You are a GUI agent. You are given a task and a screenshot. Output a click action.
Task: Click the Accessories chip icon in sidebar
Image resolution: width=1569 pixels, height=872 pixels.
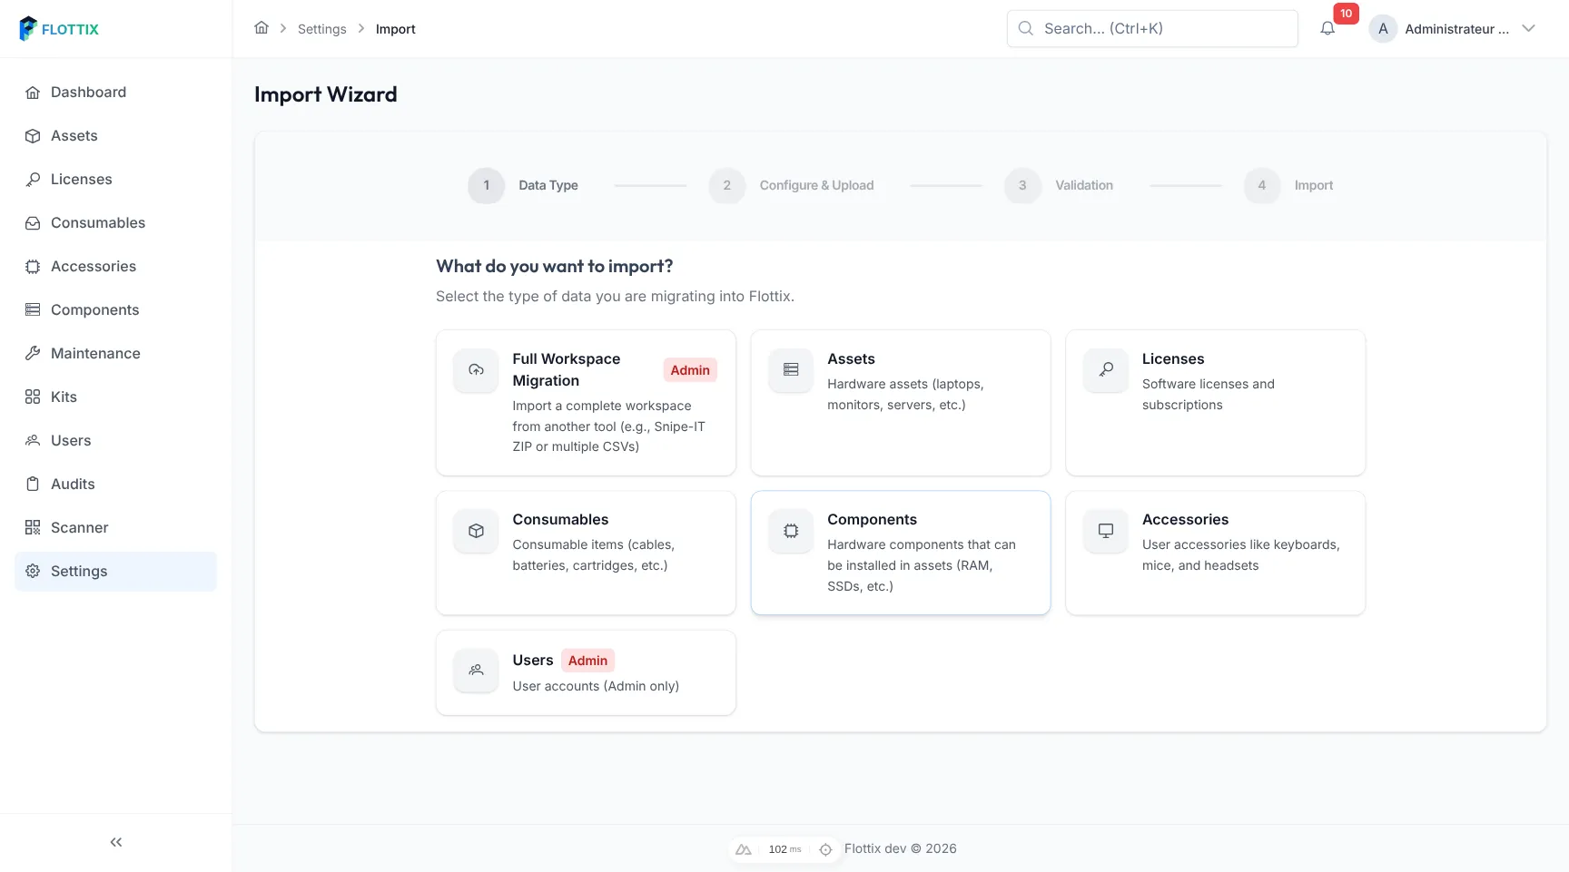click(33, 267)
